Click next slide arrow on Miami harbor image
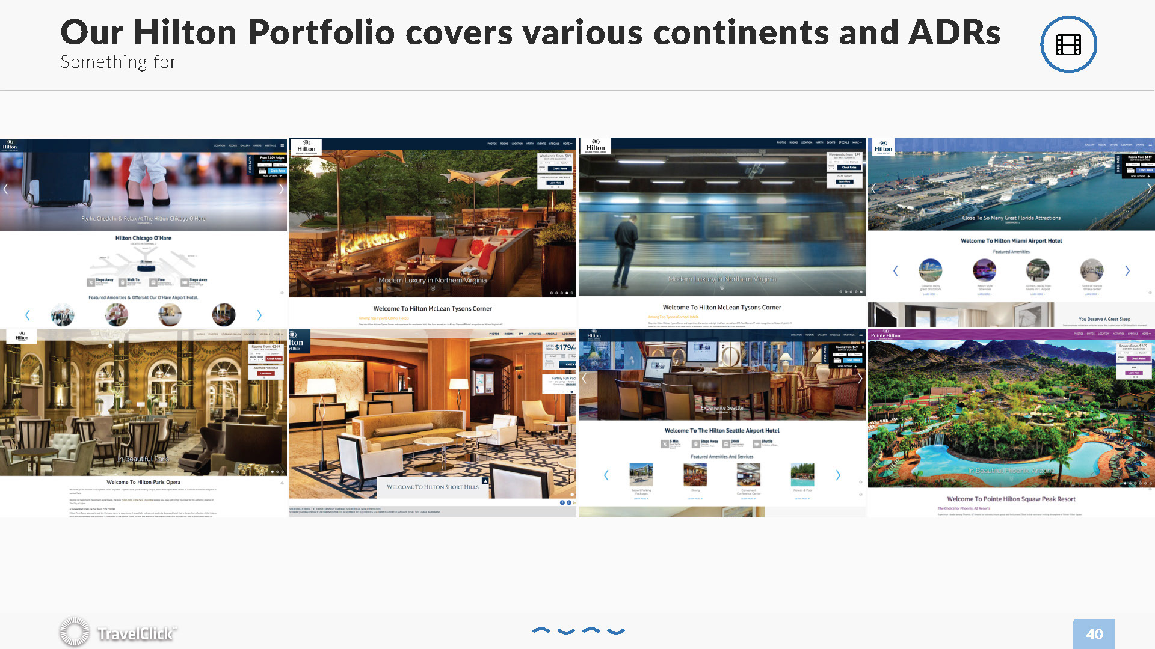1155x649 pixels. coord(1149,188)
